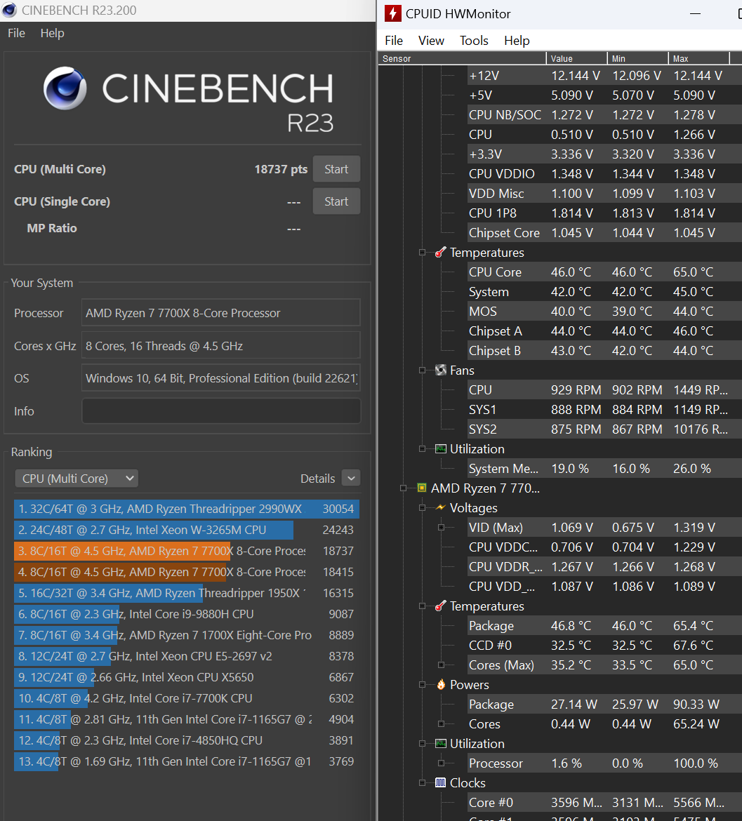Open the Tools menu in HWMonitor
This screenshot has width=742, height=821.
pyautogui.click(x=474, y=41)
